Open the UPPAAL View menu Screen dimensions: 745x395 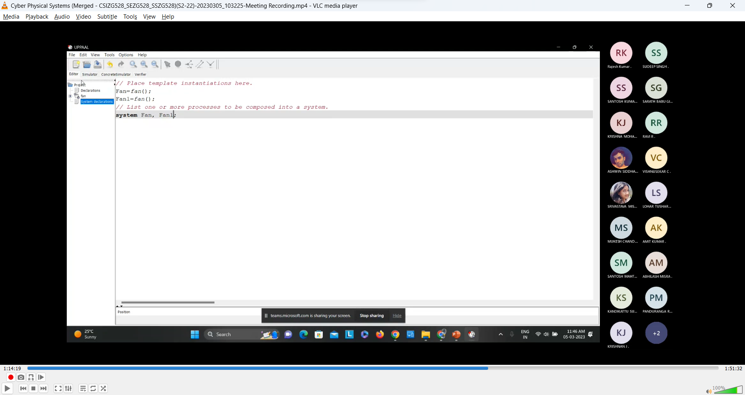click(x=95, y=55)
